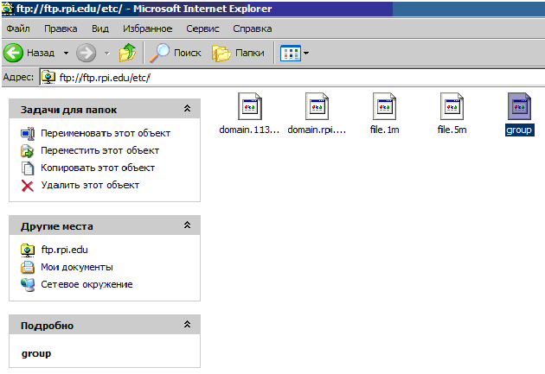Click the title bar window icon

pyautogui.click(x=8, y=9)
